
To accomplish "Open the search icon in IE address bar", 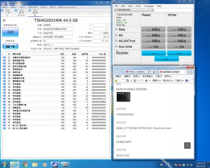I will coord(148,72).
